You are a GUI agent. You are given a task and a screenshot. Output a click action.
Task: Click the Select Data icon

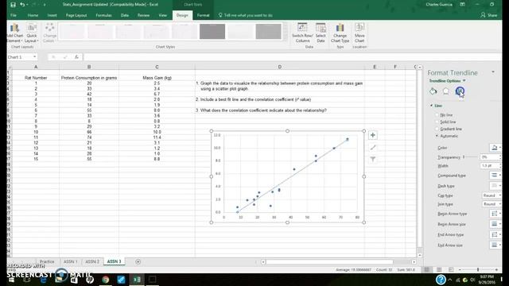coord(321,33)
